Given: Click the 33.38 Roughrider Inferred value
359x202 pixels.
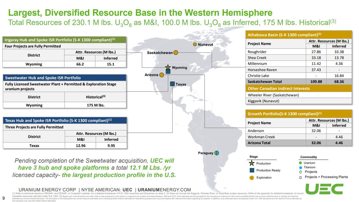Looking at the screenshot, I should tap(339, 52).
